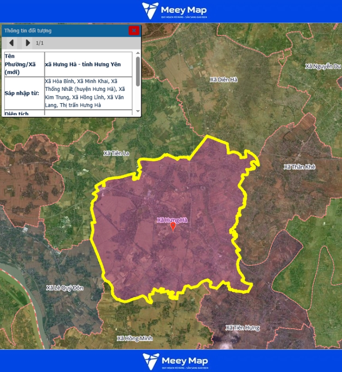Select the Xã Thần Khê region label
Viewport: 342px width, 372px height.
tap(299, 167)
